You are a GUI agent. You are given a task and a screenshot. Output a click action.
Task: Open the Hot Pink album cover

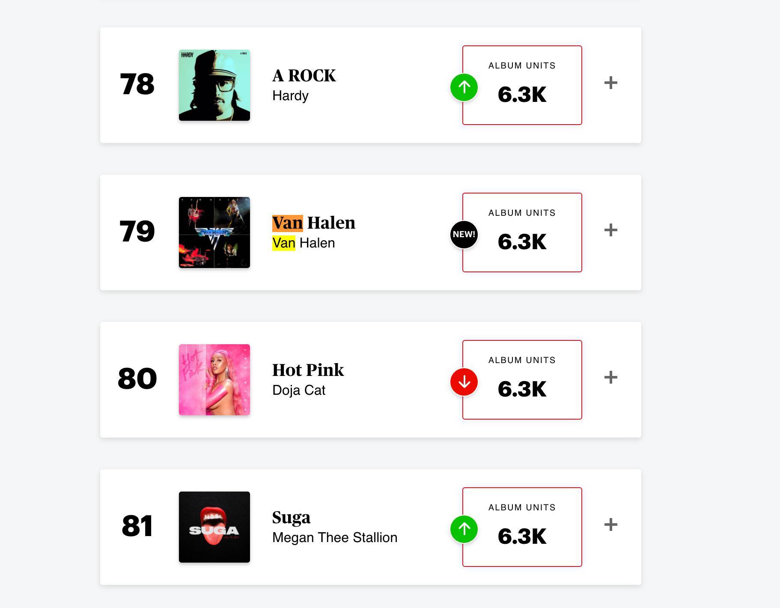[x=214, y=380]
